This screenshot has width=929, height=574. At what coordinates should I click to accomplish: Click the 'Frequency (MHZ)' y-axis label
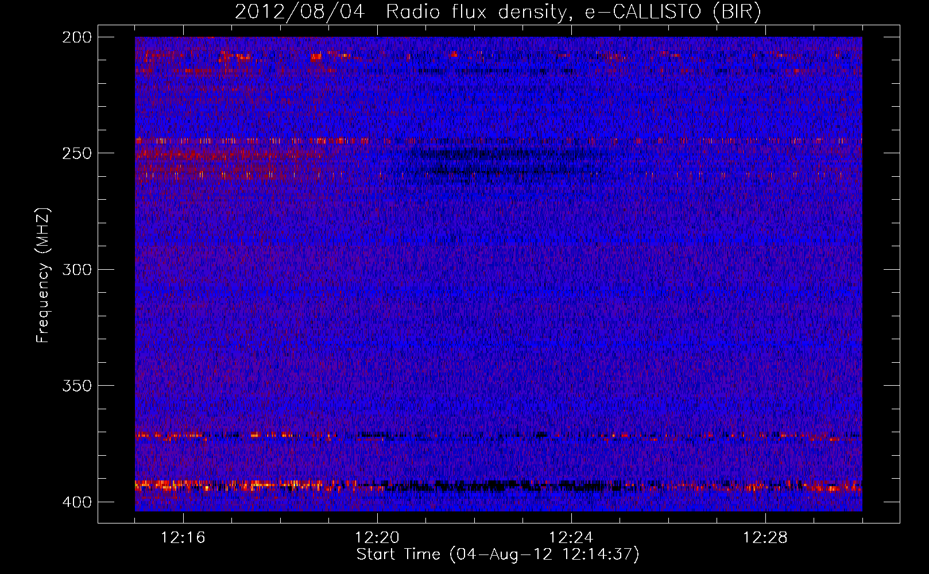(x=43, y=276)
